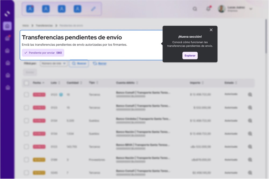View details magnifier for Proveedores row

point(250,160)
